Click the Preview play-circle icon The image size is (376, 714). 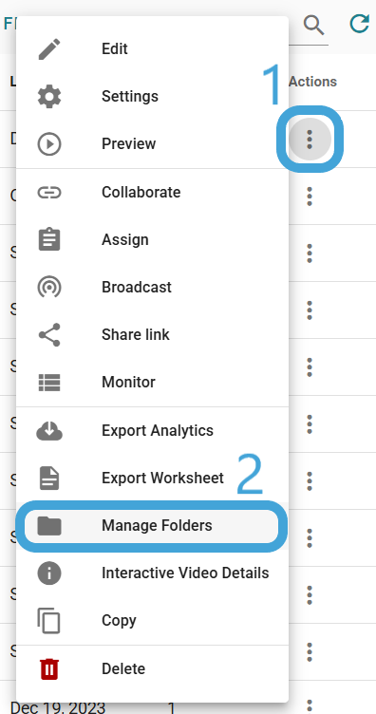[x=49, y=144]
